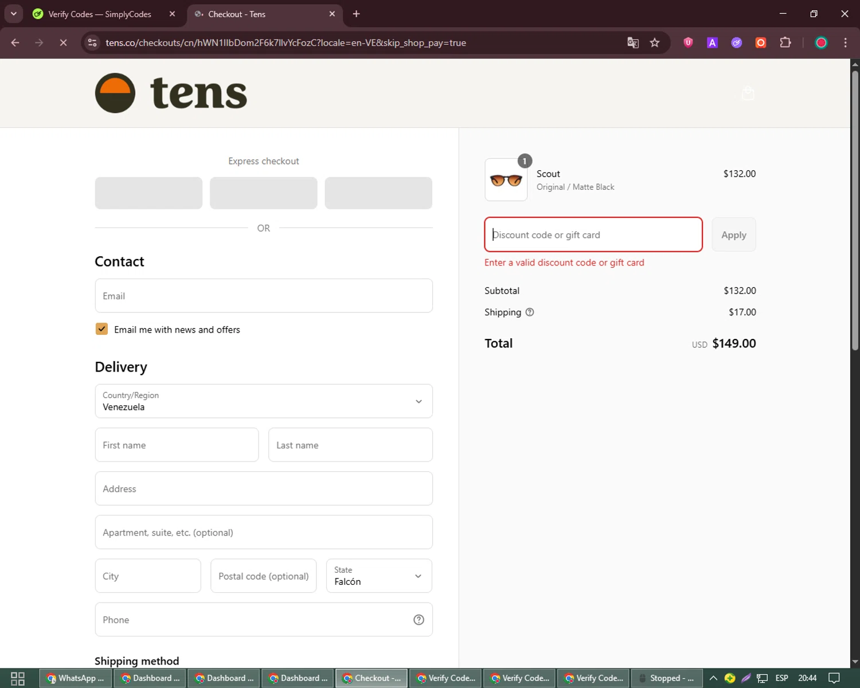Screen dimensions: 860x688
Task: Click the Discount code or gift card field
Action: pos(593,234)
